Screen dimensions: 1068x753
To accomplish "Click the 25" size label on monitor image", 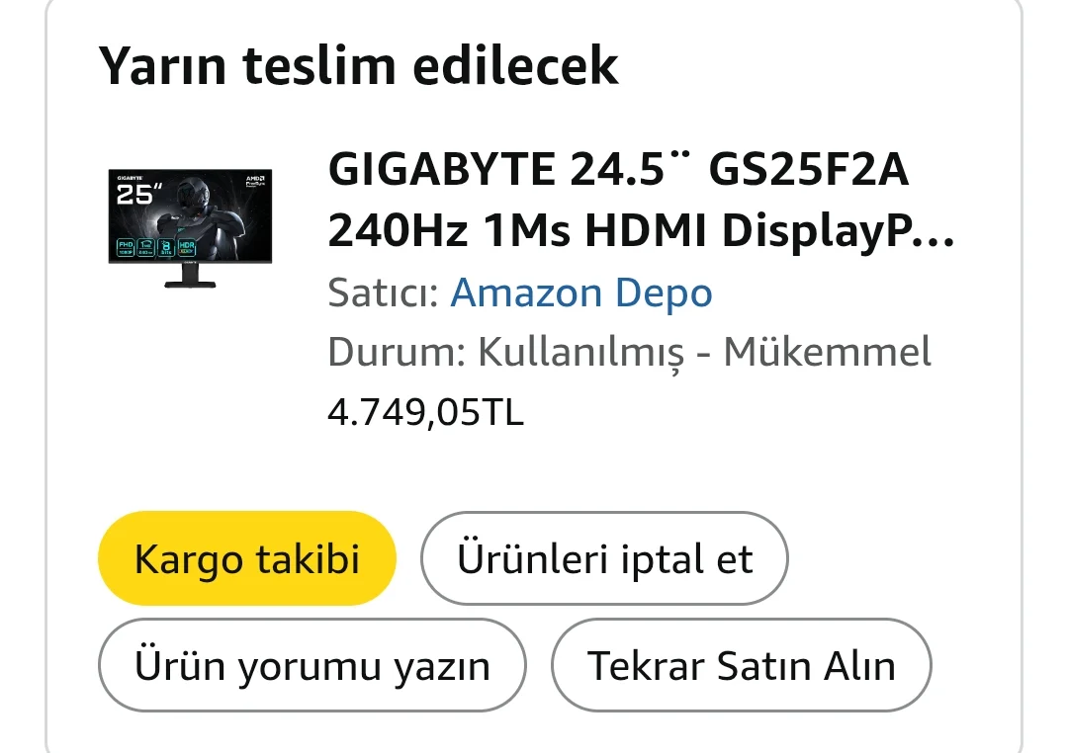I will 139,194.
